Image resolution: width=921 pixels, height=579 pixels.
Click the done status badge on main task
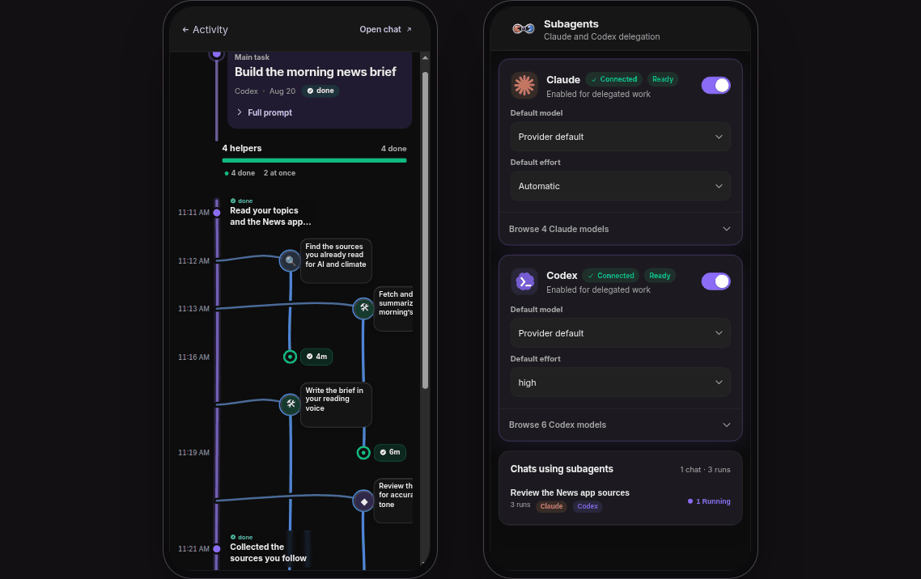320,91
